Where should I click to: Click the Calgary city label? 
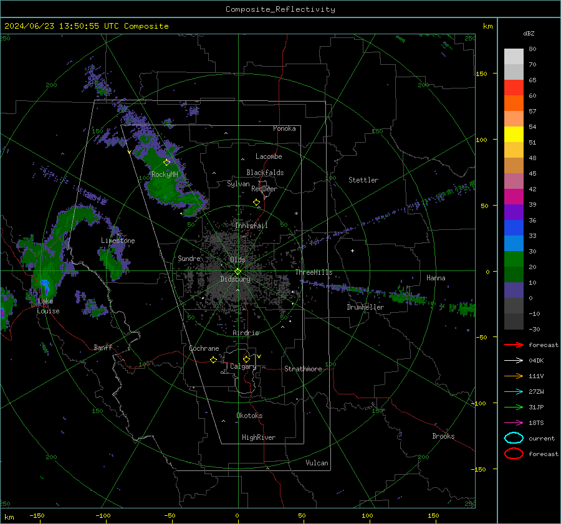coord(243,366)
